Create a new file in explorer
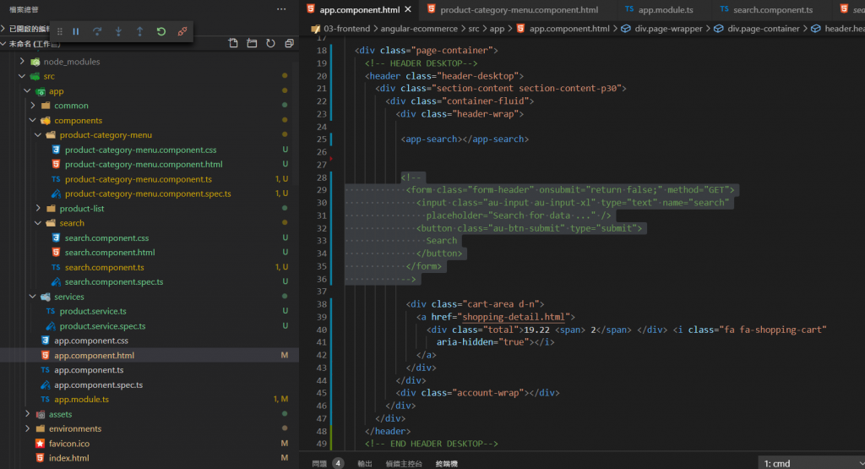Viewport: 865px width, 469px height. tap(233, 43)
